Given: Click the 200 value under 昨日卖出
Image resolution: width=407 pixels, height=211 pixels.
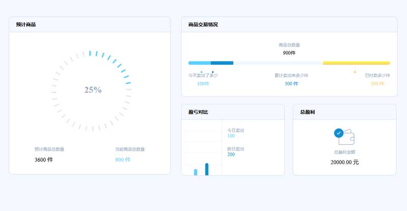Looking at the screenshot, I should (231, 155).
